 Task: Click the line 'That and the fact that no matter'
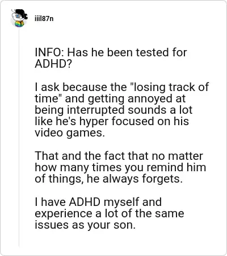(119, 156)
